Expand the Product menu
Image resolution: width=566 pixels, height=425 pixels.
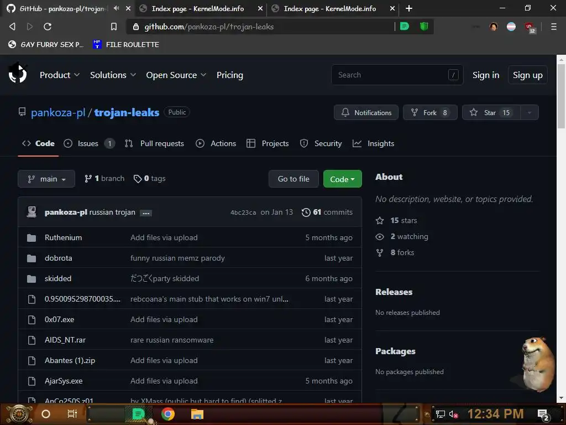(x=60, y=75)
